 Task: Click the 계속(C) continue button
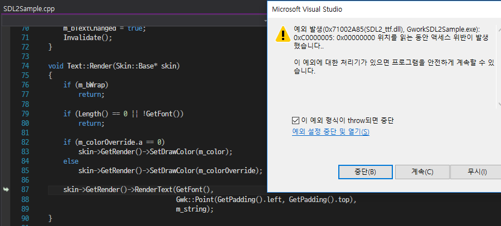pyautogui.click(x=422, y=172)
